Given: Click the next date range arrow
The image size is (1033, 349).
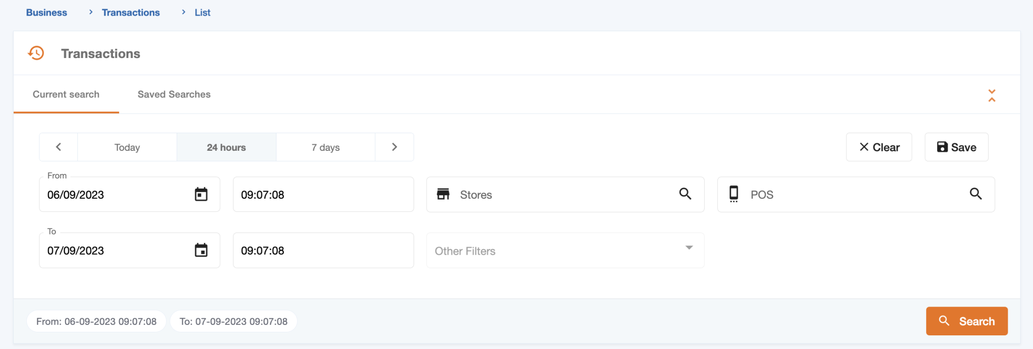Looking at the screenshot, I should [394, 147].
